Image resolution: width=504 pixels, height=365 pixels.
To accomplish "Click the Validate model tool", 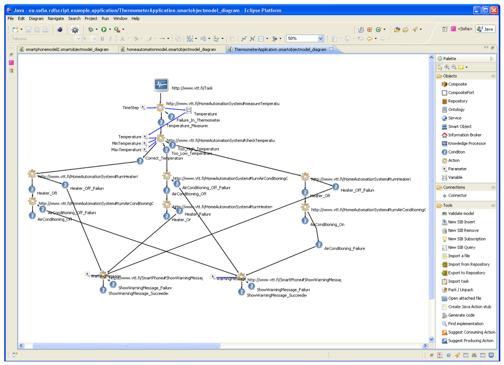I will pyautogui.click(x=461, y=213).
